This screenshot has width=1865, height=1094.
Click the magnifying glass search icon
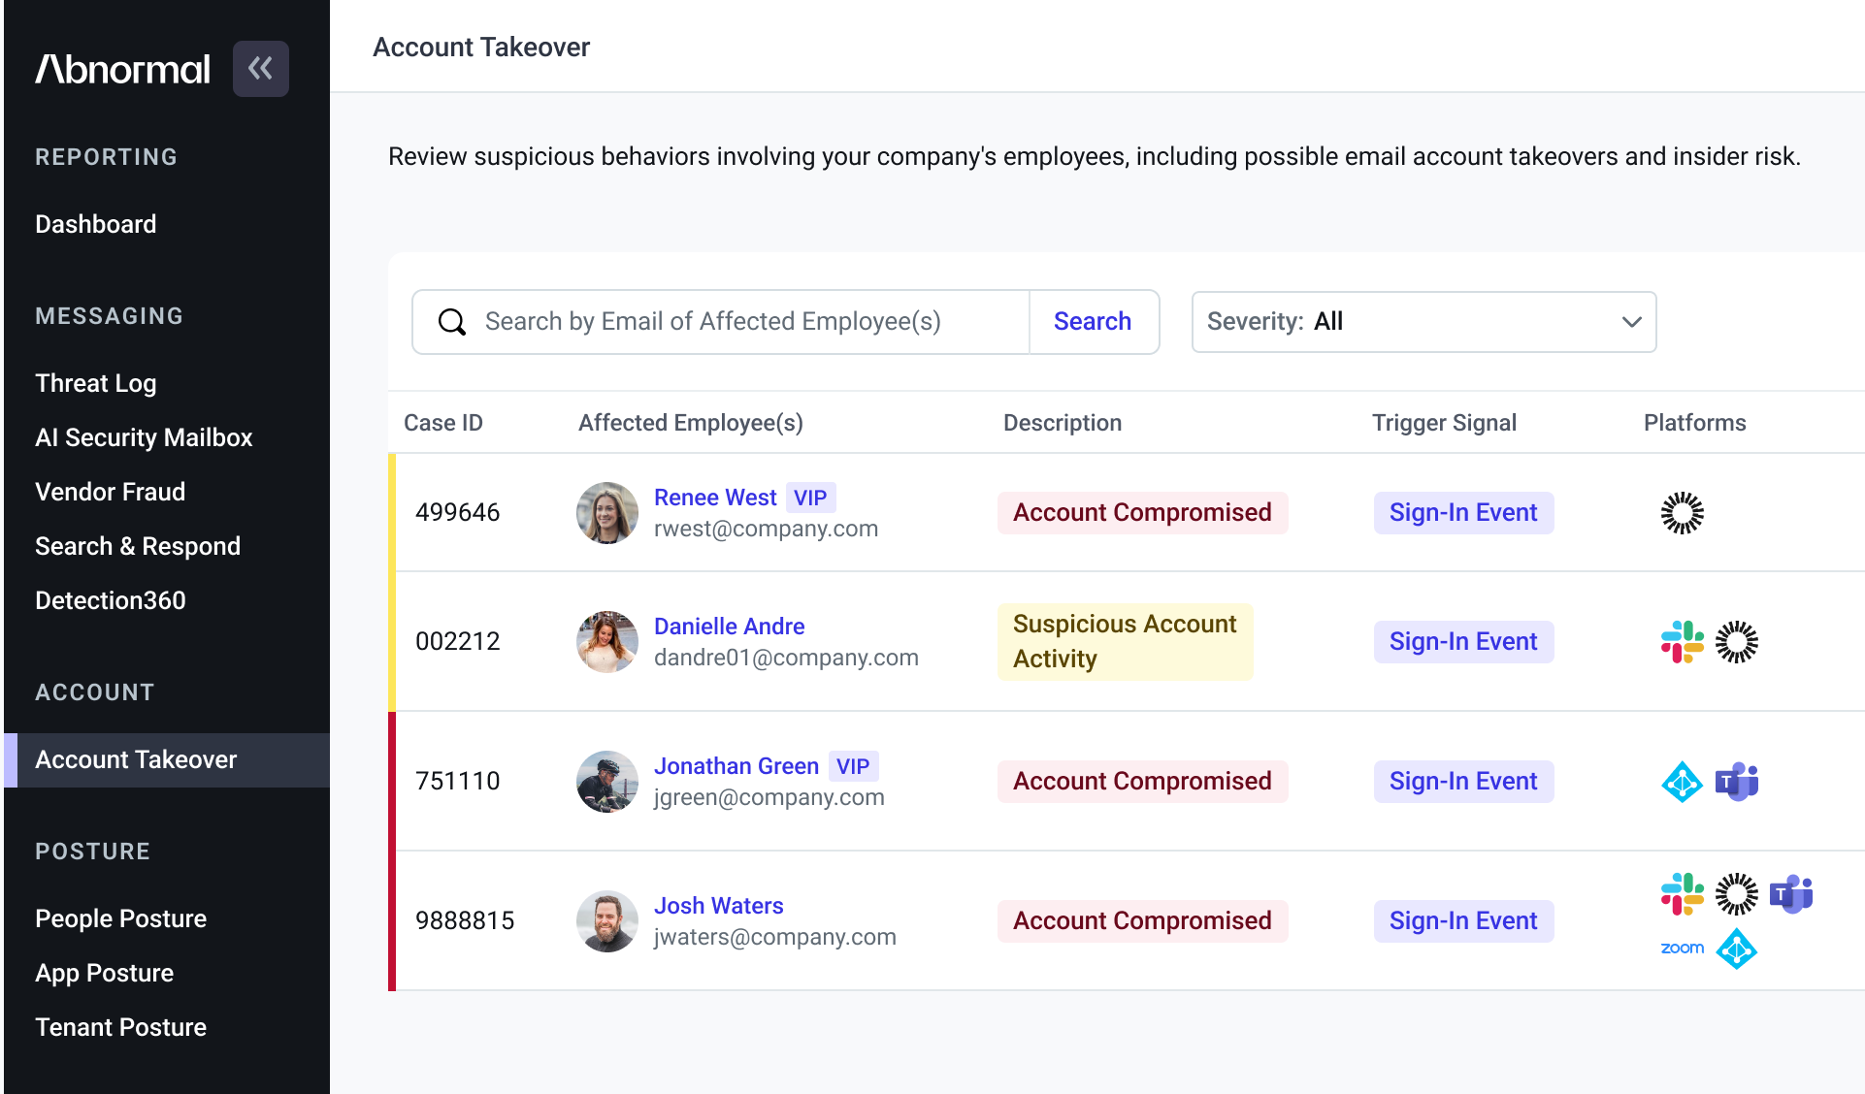point(452,322)
